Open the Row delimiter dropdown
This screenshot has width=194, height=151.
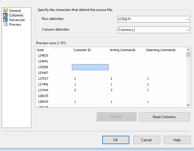point(187,19)
